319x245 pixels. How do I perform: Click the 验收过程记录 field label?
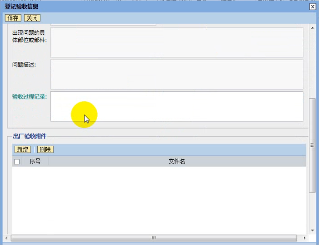[x=30, y=97]
